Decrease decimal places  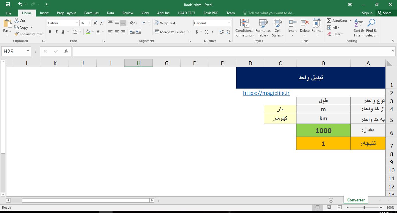pyautogui.click(x=228, y=32)
